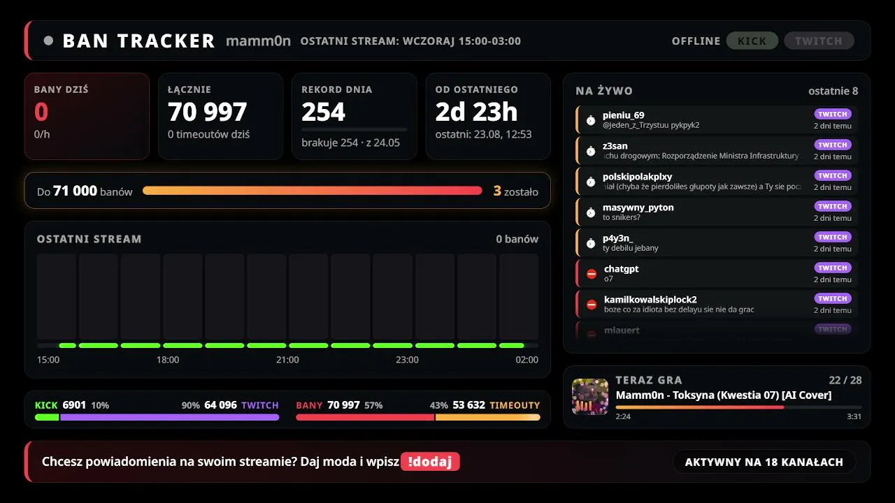Click the ostatnie 8 label in Na Żywo
Screen dimensions: 895x503
click(x=833, y=91)
